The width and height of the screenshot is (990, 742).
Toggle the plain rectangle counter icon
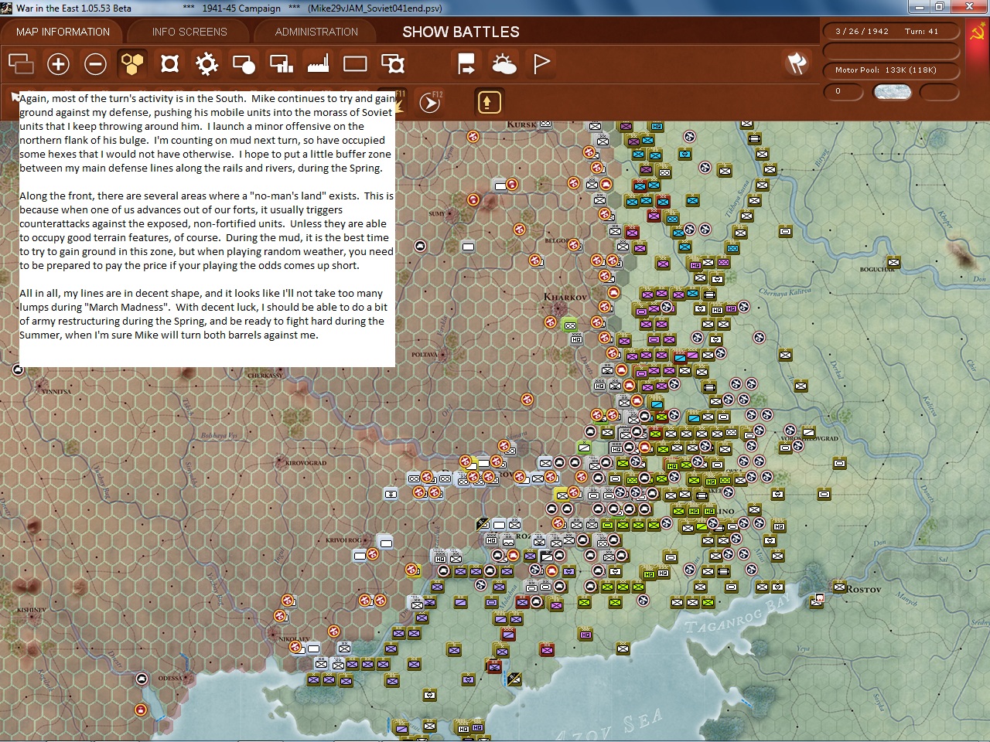coord(355,63)
